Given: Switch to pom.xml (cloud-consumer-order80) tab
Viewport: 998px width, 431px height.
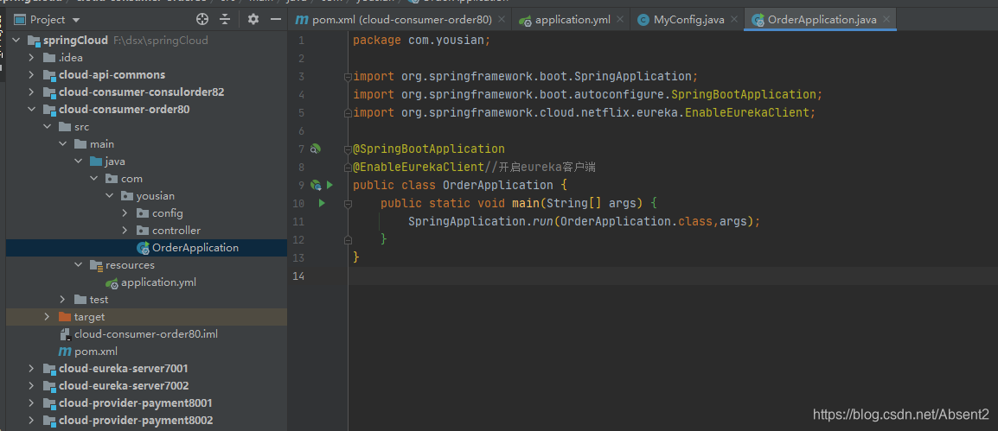Looking at the screenshot, I should pyautogui.click(x=401, y=20).
